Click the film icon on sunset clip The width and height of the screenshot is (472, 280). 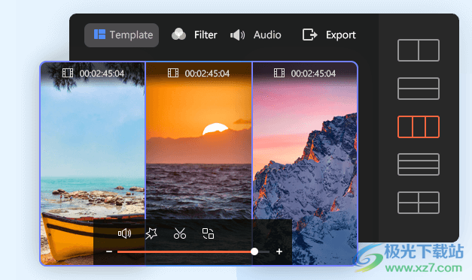tap(173, 73)
